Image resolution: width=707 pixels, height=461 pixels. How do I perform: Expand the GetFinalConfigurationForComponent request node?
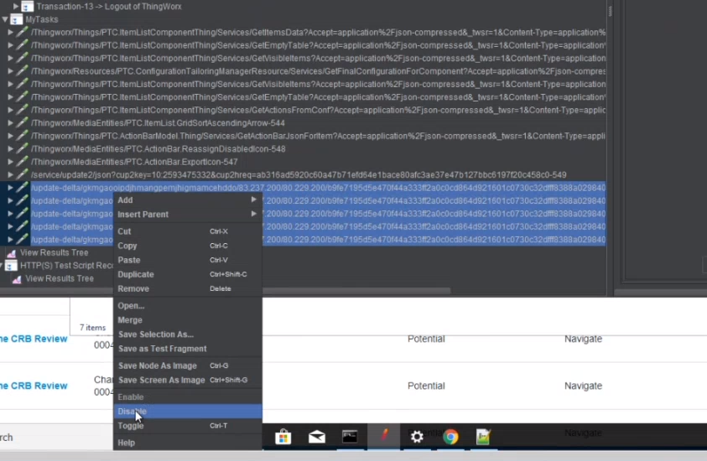pyautogui.click(x=10, y=71)
